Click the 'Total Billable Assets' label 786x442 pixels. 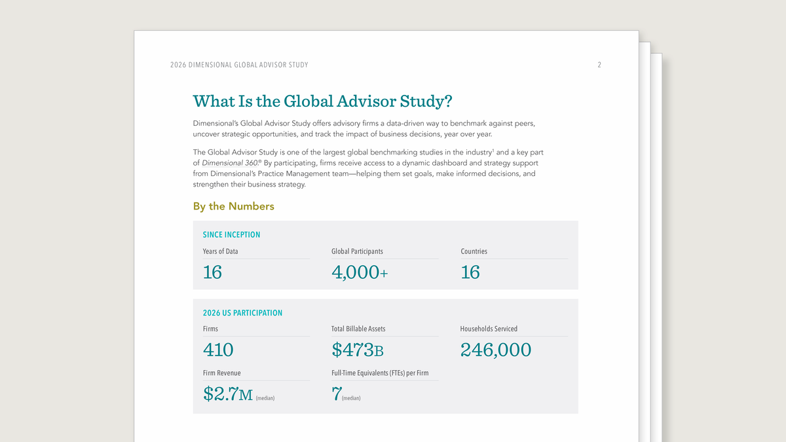359,329
